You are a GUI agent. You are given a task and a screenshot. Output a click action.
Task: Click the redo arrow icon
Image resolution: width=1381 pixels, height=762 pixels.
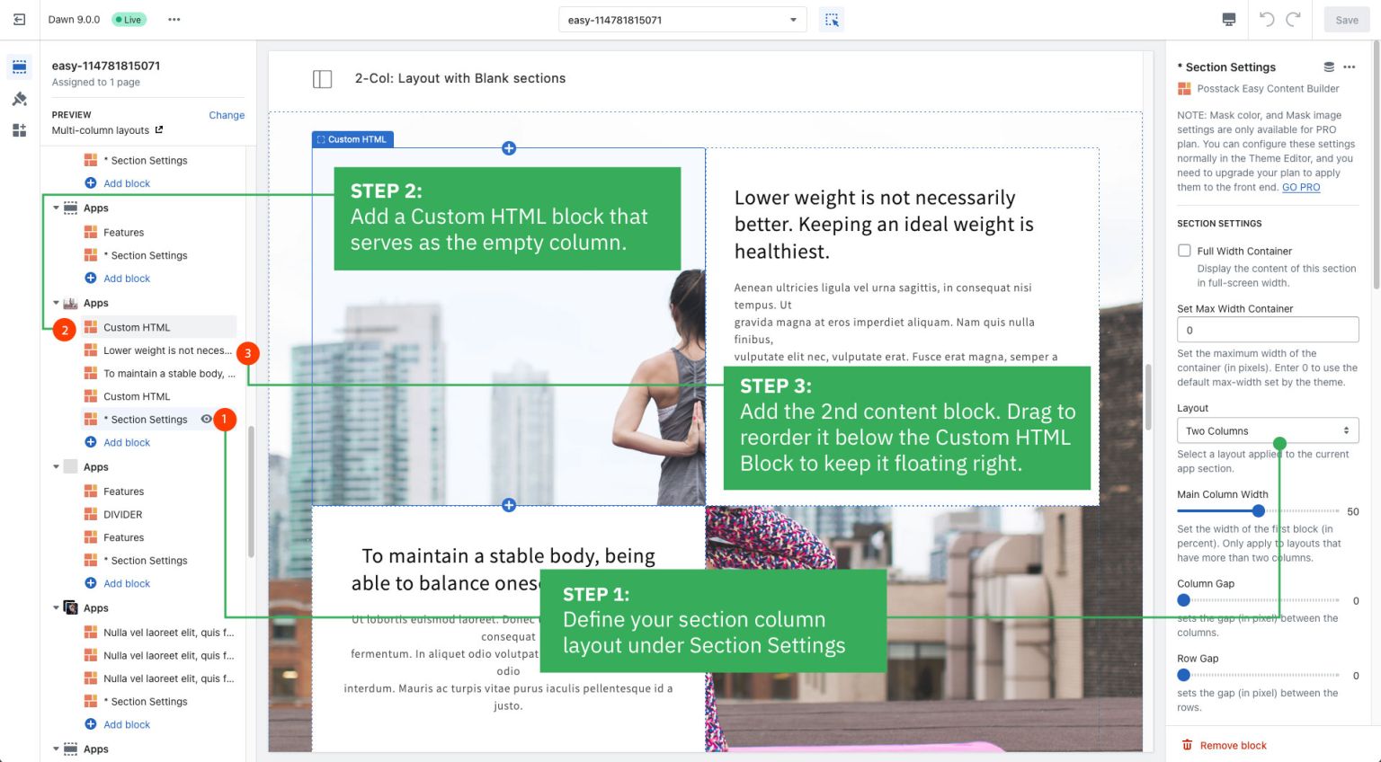1293,20
